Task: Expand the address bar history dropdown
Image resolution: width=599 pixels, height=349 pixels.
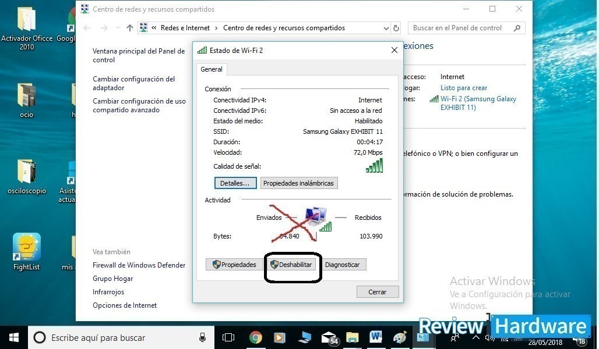Action: pyautogui.click(x=386, y=29)
